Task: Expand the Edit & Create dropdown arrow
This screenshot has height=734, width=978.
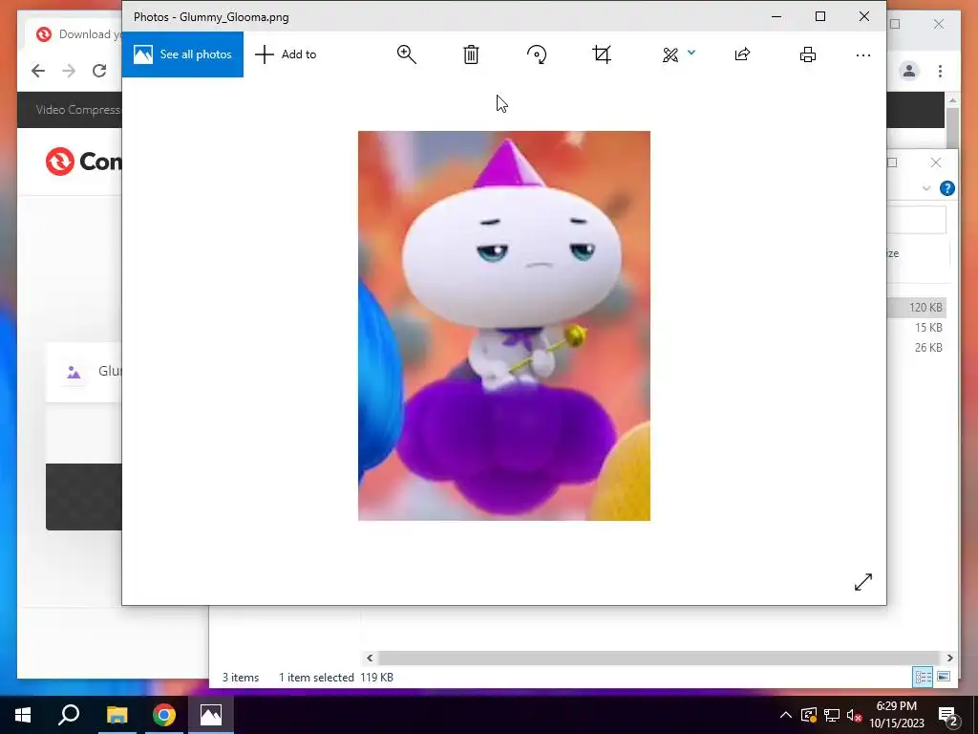Action: (x=691, y=53)
